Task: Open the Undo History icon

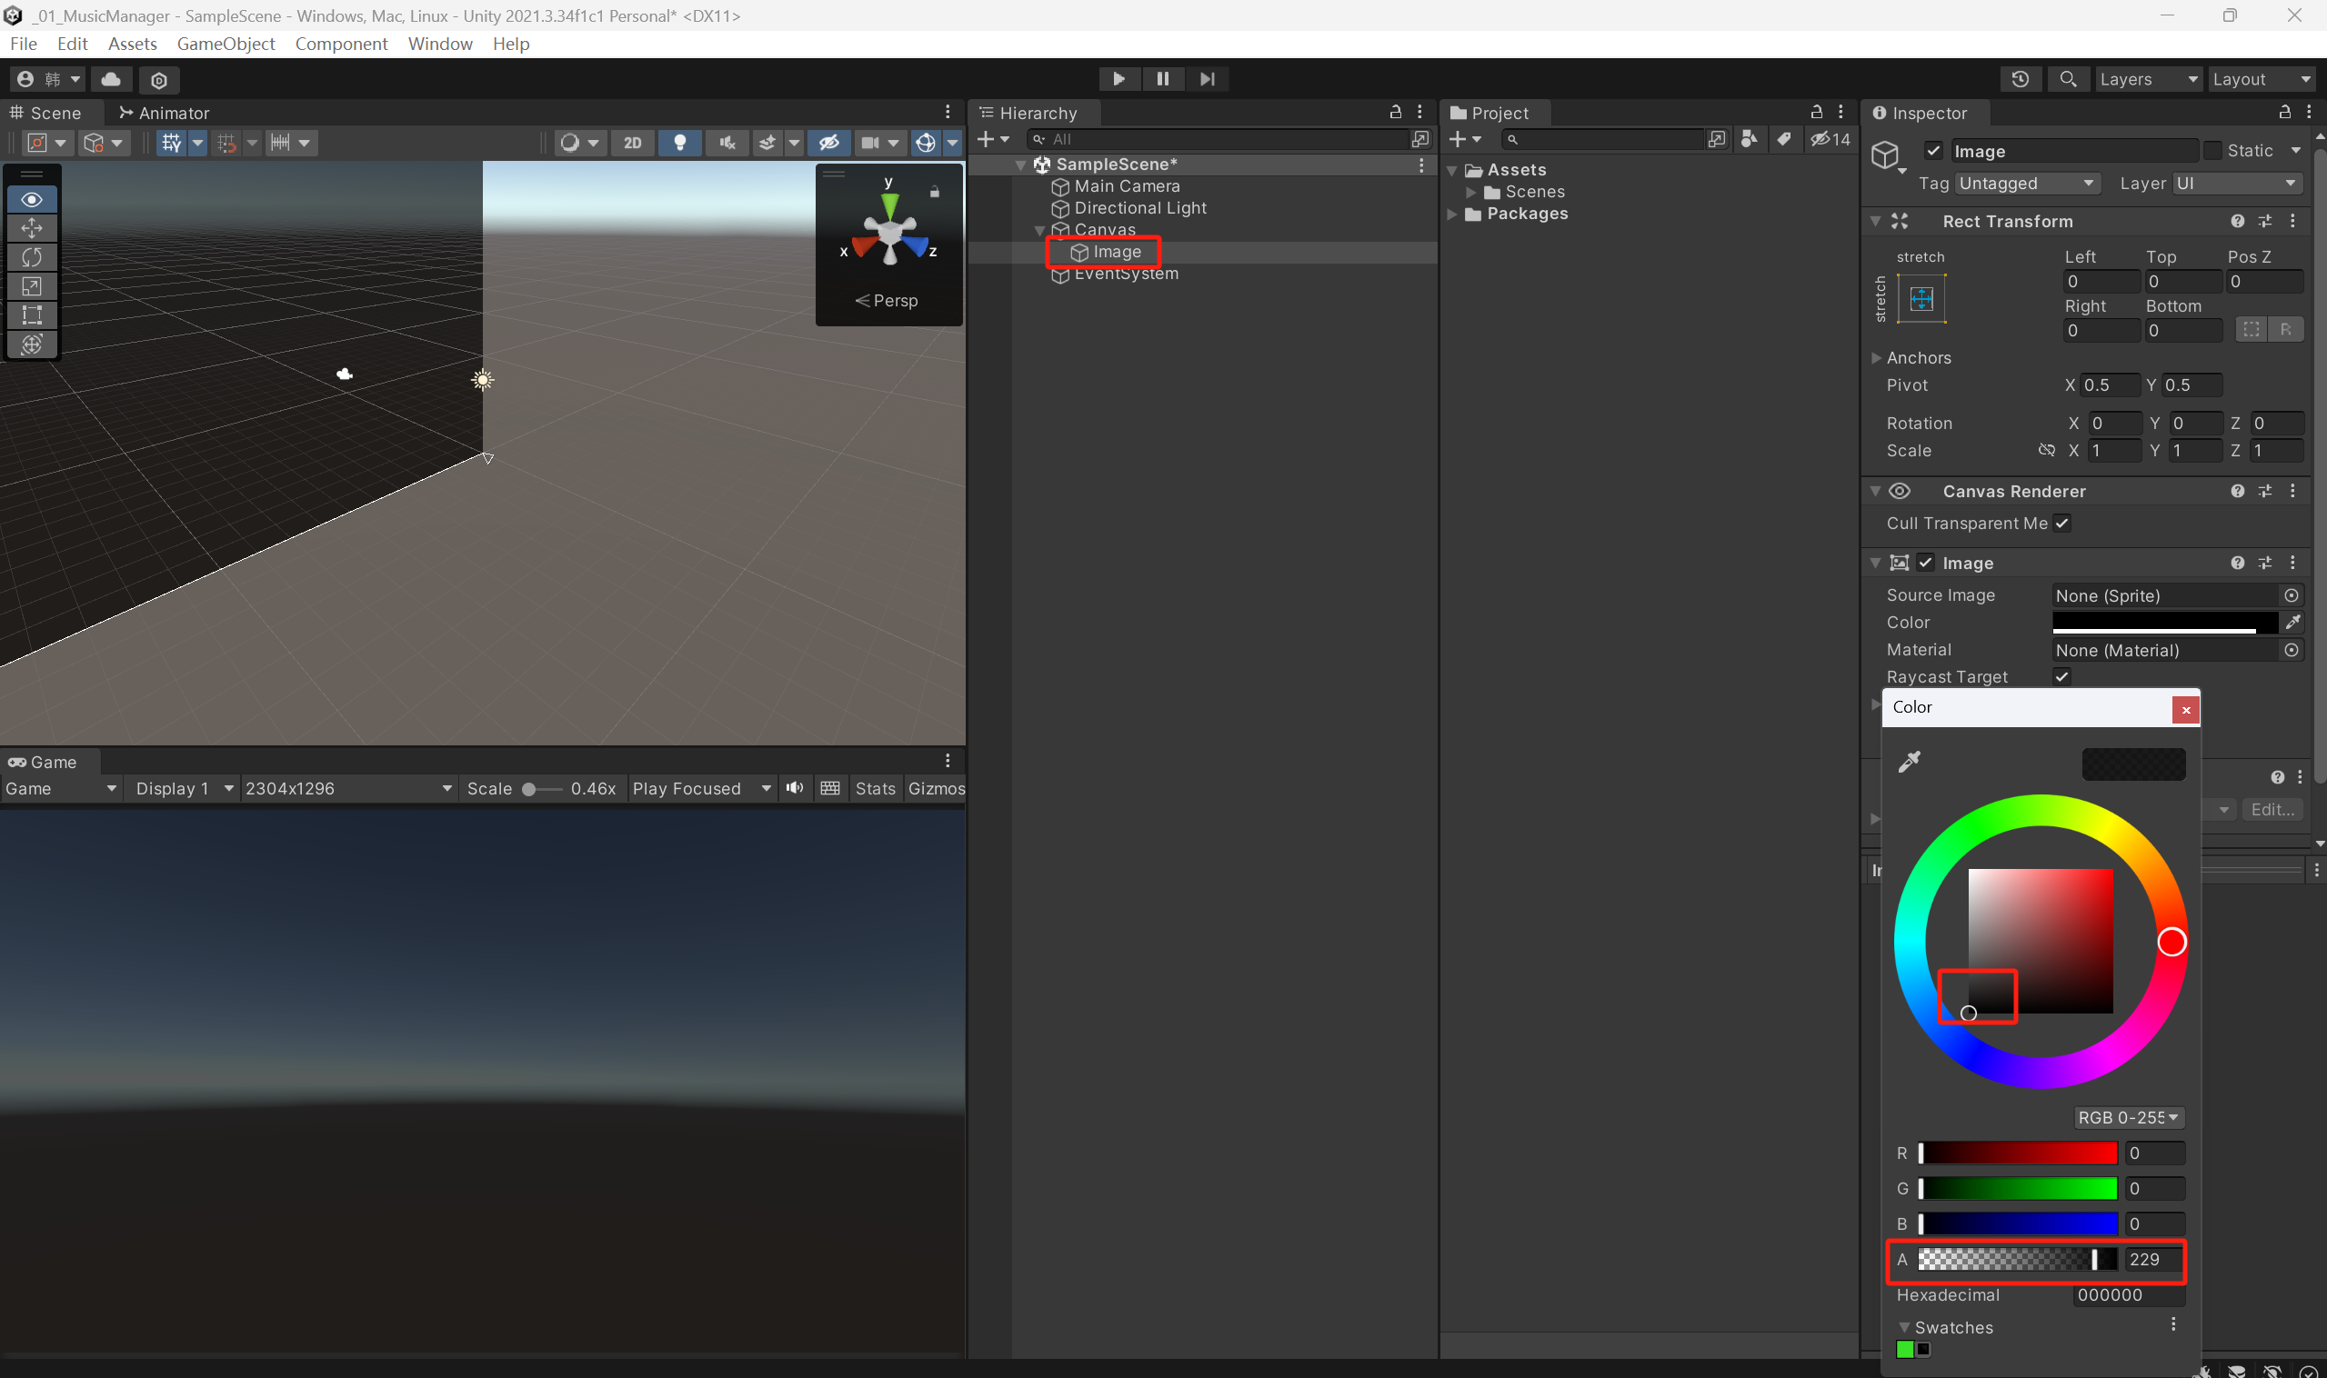Action: 2020,79
